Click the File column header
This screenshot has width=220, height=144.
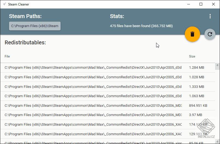[x=7, y=56]
